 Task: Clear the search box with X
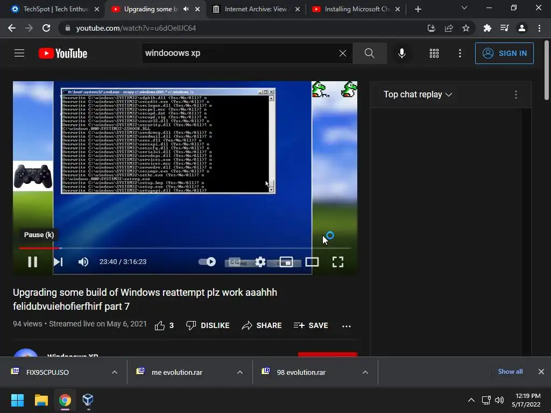pyautogui.click(x=343, y=53)
